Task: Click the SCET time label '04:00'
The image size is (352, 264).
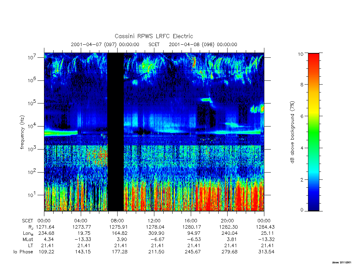Action: pos(81,221)
